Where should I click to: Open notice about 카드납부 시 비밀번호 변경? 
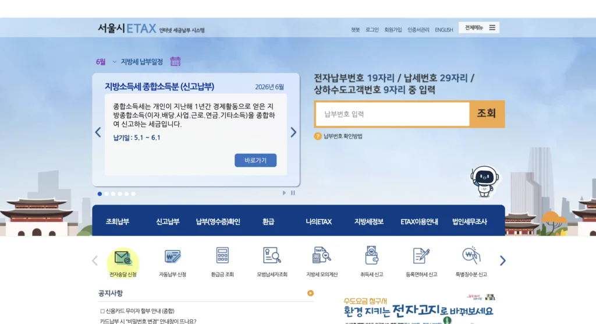148,321
